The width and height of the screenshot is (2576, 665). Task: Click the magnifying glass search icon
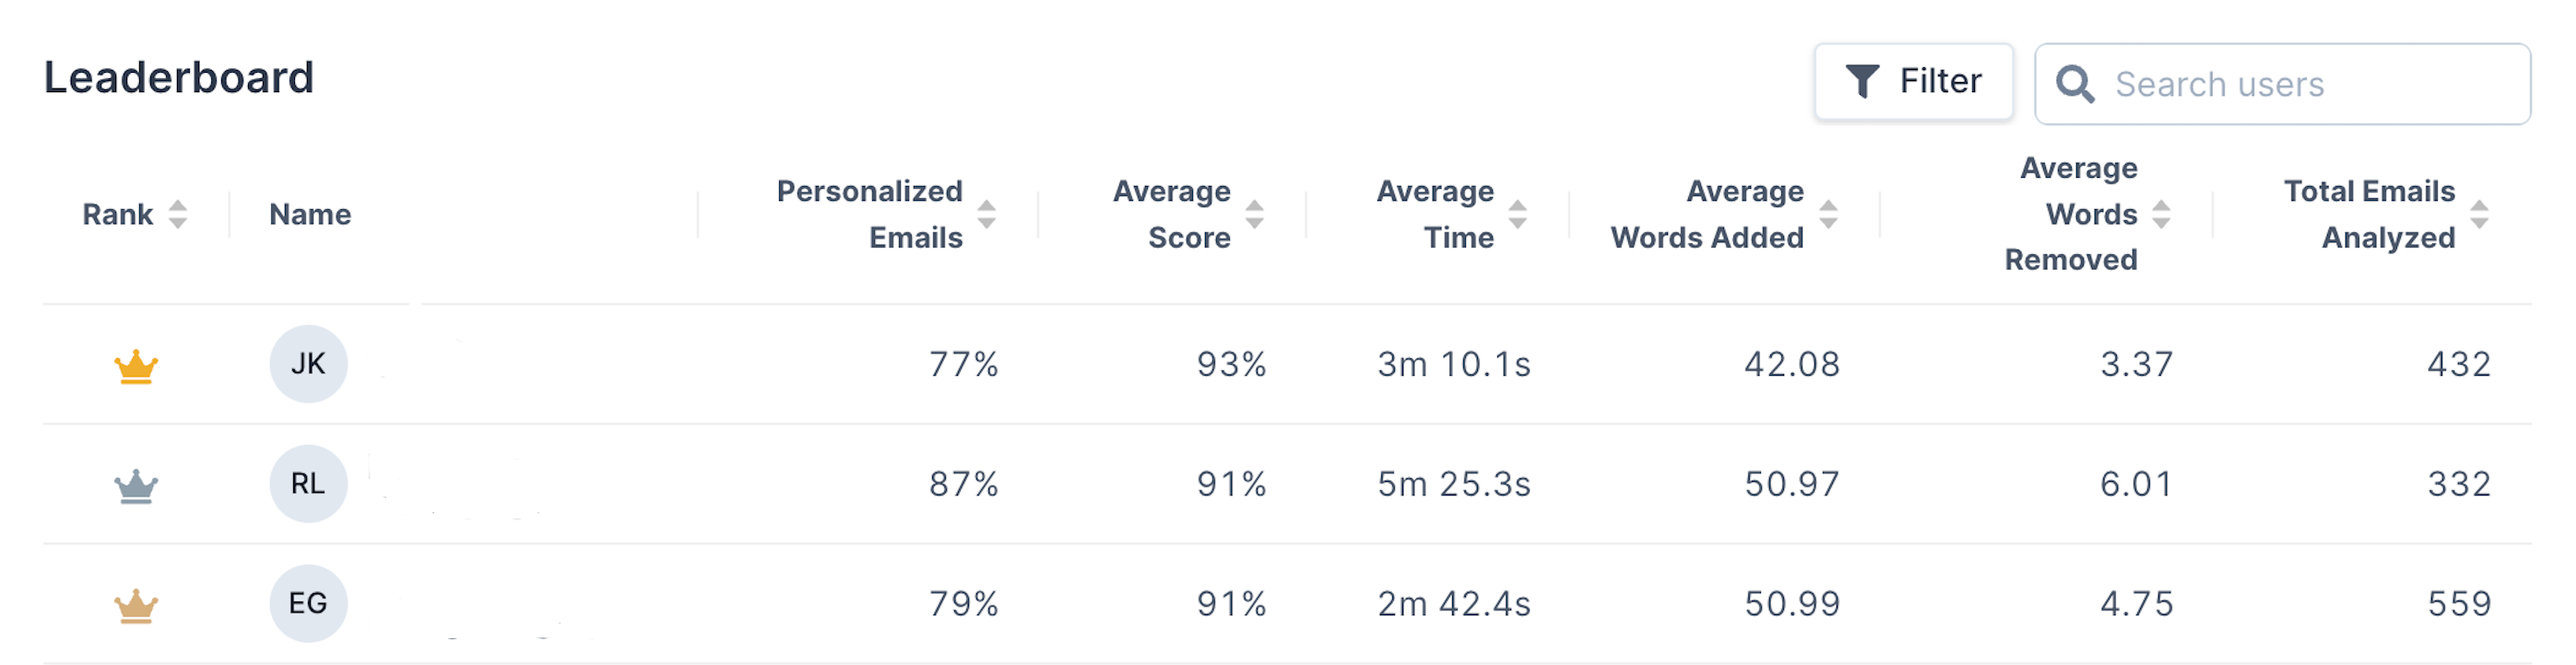[x=2075, y=84]
